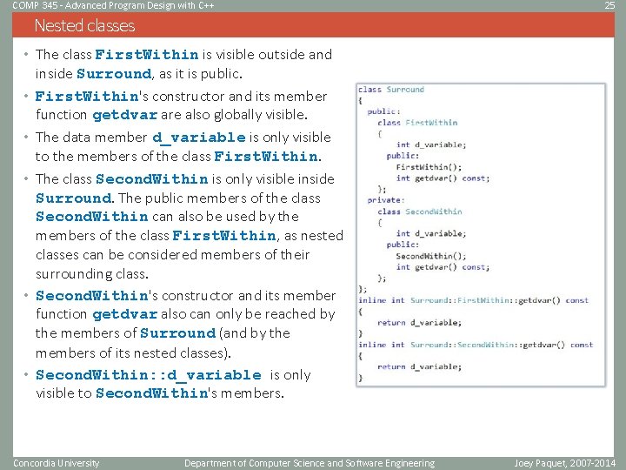Click the "SecondWithin();" constructor declaration in code
The height and width of the screenshot is (470, 626).
(x=430, y=256)
